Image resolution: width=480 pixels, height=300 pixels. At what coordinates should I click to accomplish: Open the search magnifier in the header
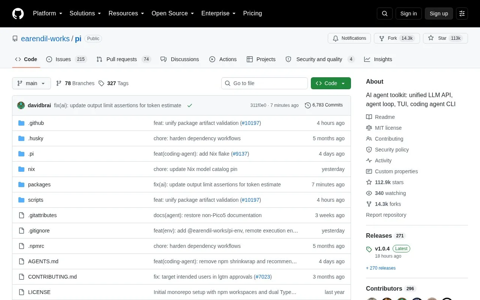pos(385,13)
